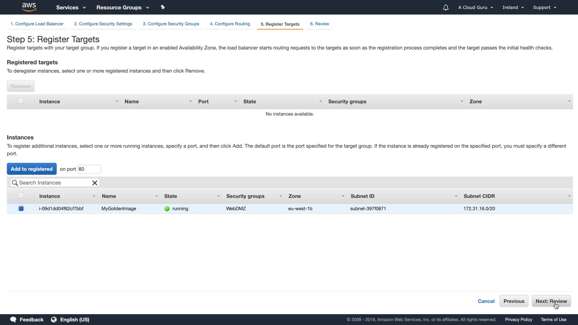Switch to 6. Review step tab
Image resolution: width=578 pixels, height=325 pixels.
click(x=319, y=24)
